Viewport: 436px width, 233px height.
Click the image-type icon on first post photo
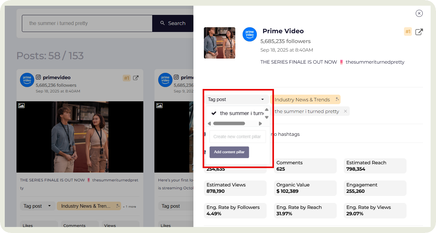(x=22, y=106)
